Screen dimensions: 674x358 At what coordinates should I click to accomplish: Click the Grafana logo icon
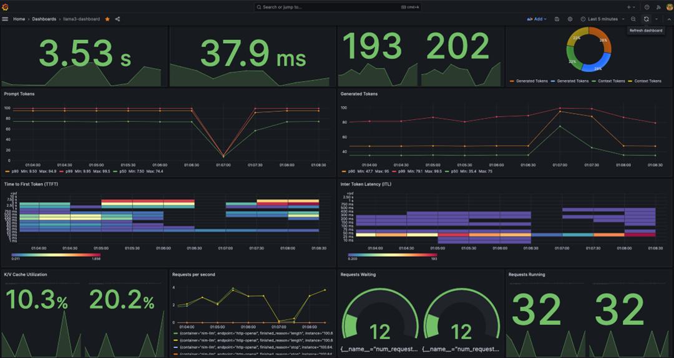pyautogui.click(x=6, y=7)
